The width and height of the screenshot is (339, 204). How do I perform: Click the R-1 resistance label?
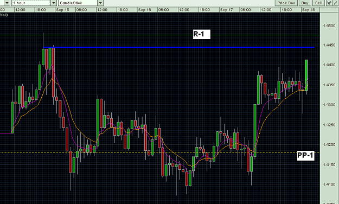201,34
